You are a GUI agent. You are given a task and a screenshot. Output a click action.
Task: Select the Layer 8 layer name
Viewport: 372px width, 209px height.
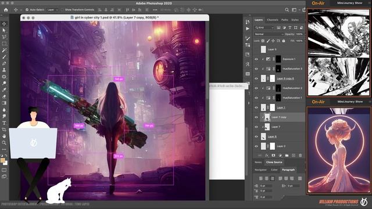(x=272, y=136)
